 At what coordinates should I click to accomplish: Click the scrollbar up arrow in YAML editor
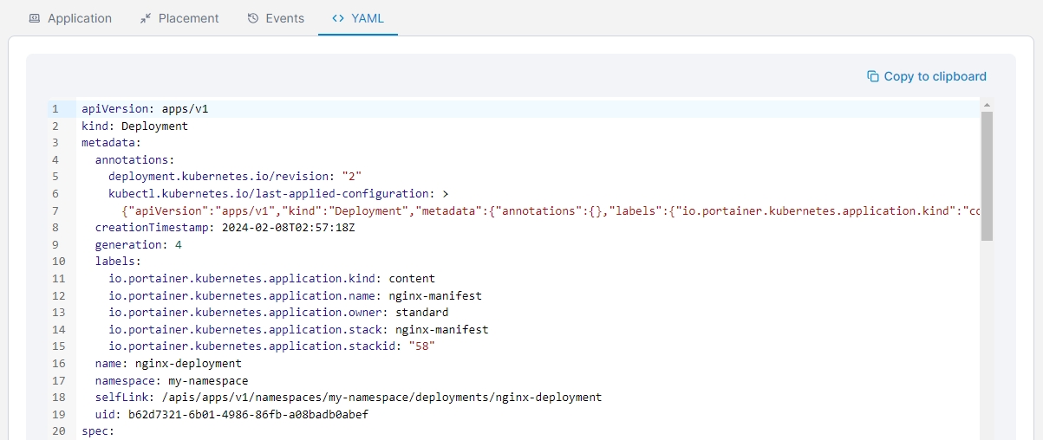tap(987, 105)
